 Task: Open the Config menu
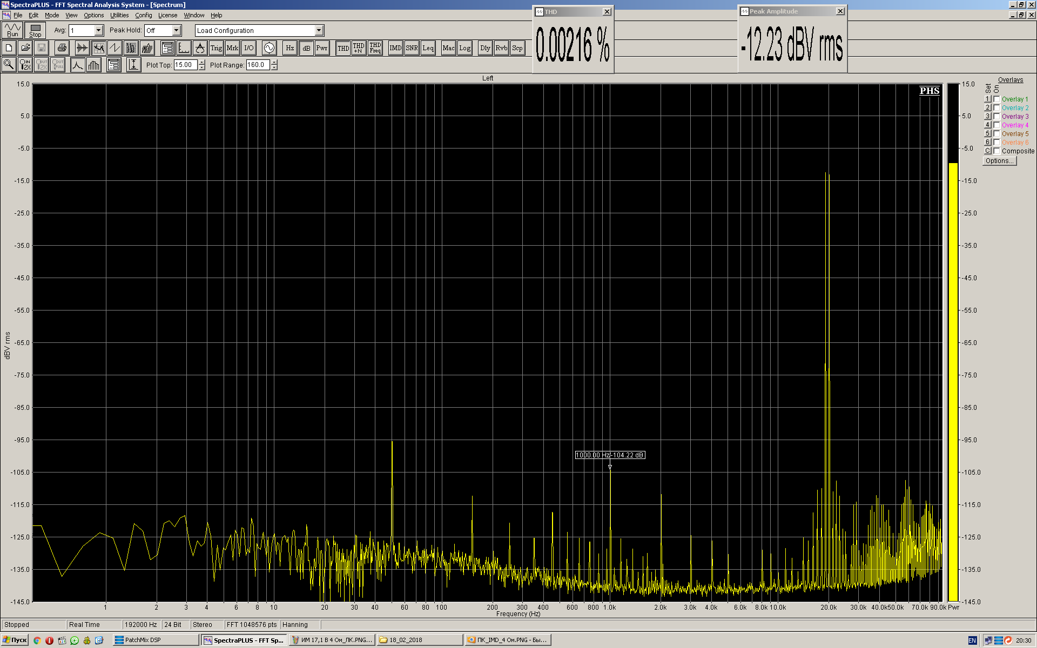(x=143, y=15)
